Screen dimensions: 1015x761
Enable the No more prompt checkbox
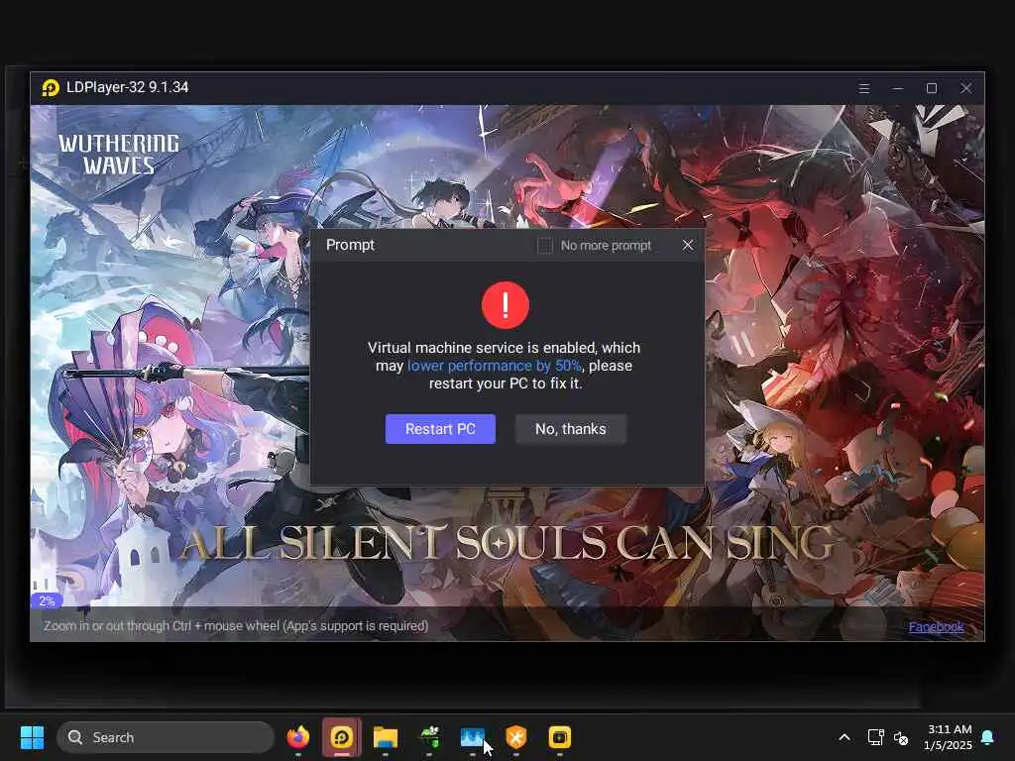point(545,246)
